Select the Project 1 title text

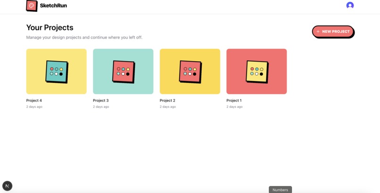(x=234, y=100)
